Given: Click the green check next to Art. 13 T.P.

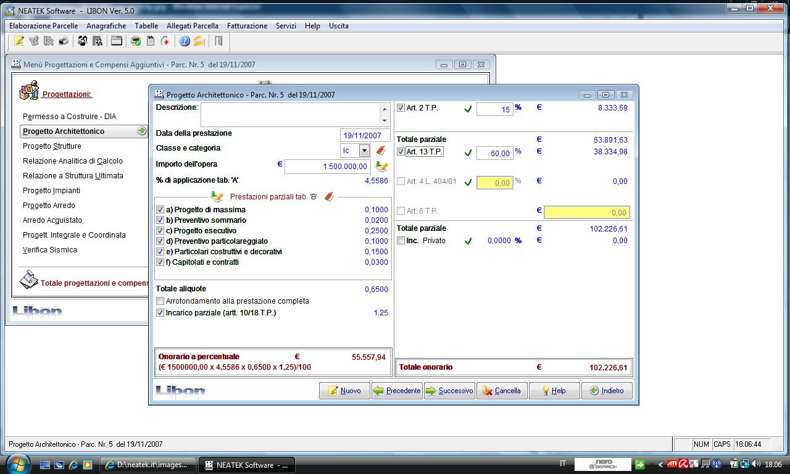Looking at the screenshot, I should click(x=468, y=153).
